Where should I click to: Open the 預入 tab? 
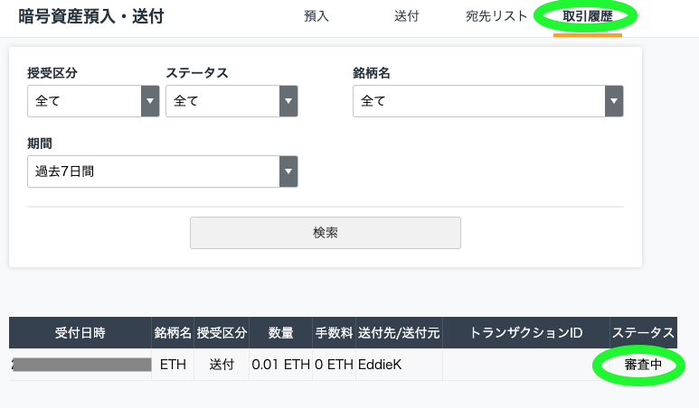(316, 16)
